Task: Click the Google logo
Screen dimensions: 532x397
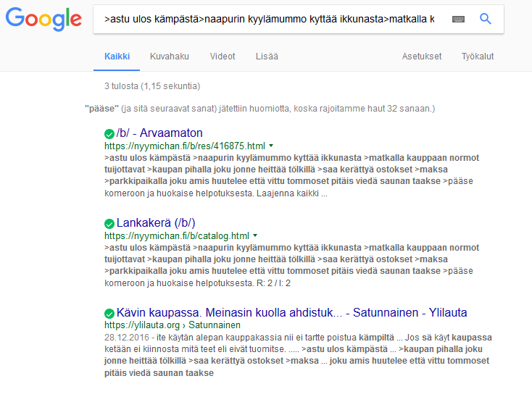Action: 43,20
